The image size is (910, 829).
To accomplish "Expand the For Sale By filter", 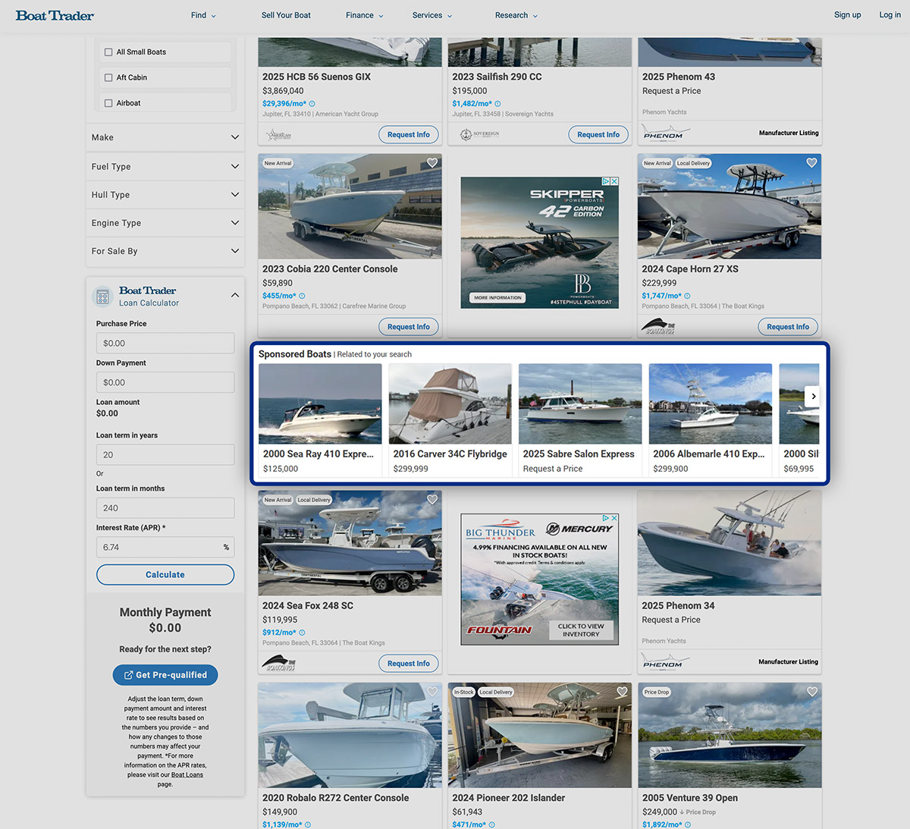I will click(165, 251).
